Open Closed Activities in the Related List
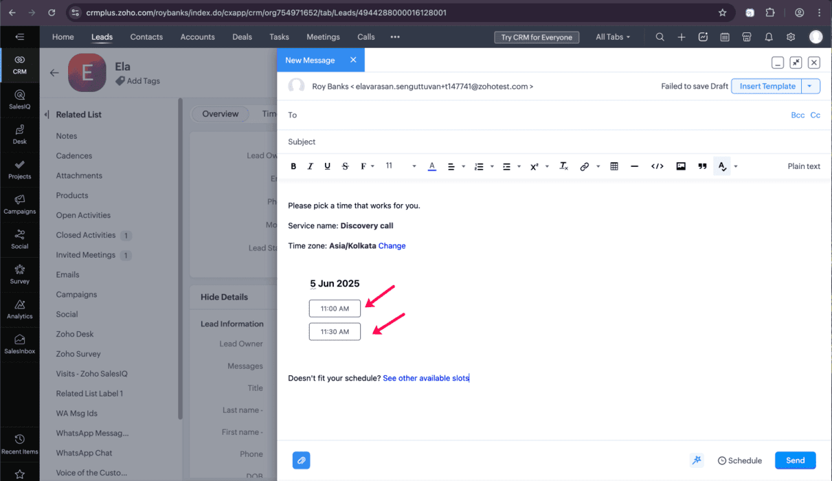832x481 pixels. pos(86,235)
